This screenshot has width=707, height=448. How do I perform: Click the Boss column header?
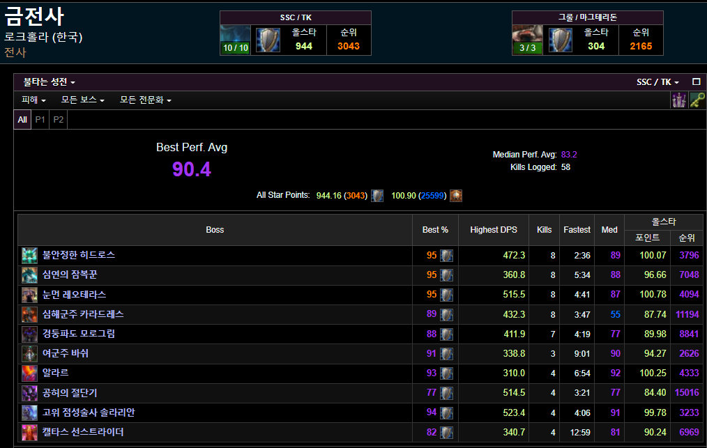pos(215,230)
